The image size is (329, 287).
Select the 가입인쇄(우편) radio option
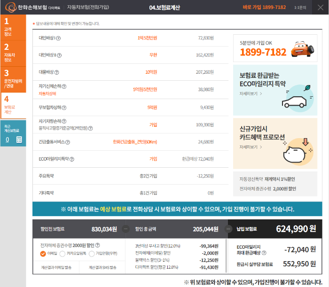92,254
